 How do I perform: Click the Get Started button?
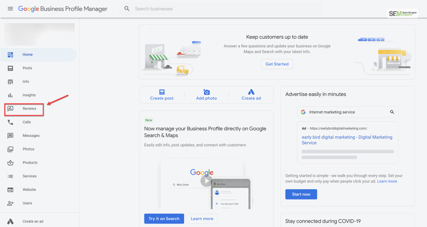pyautogui.click(x=277, y=64)
